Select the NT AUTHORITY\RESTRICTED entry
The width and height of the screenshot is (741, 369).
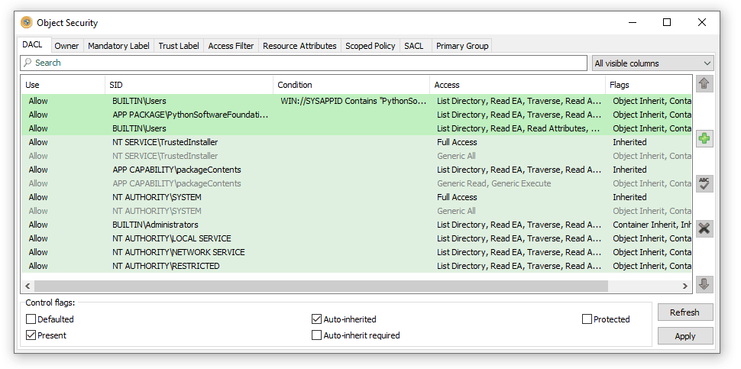point(356,266)
